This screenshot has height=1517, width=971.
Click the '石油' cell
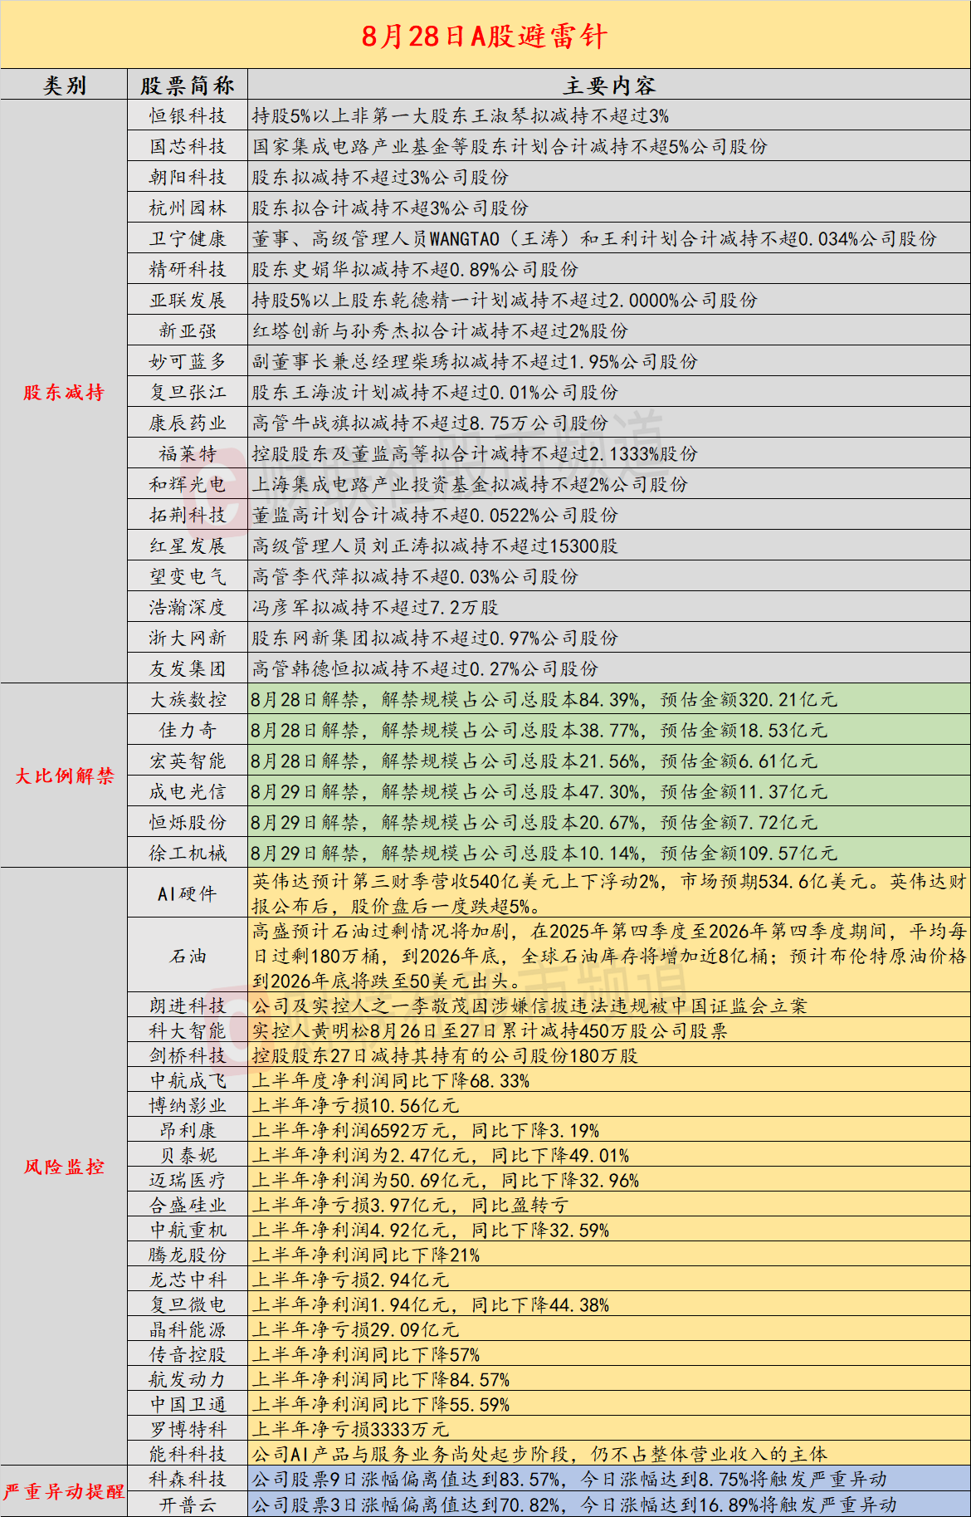click(188, 956)
